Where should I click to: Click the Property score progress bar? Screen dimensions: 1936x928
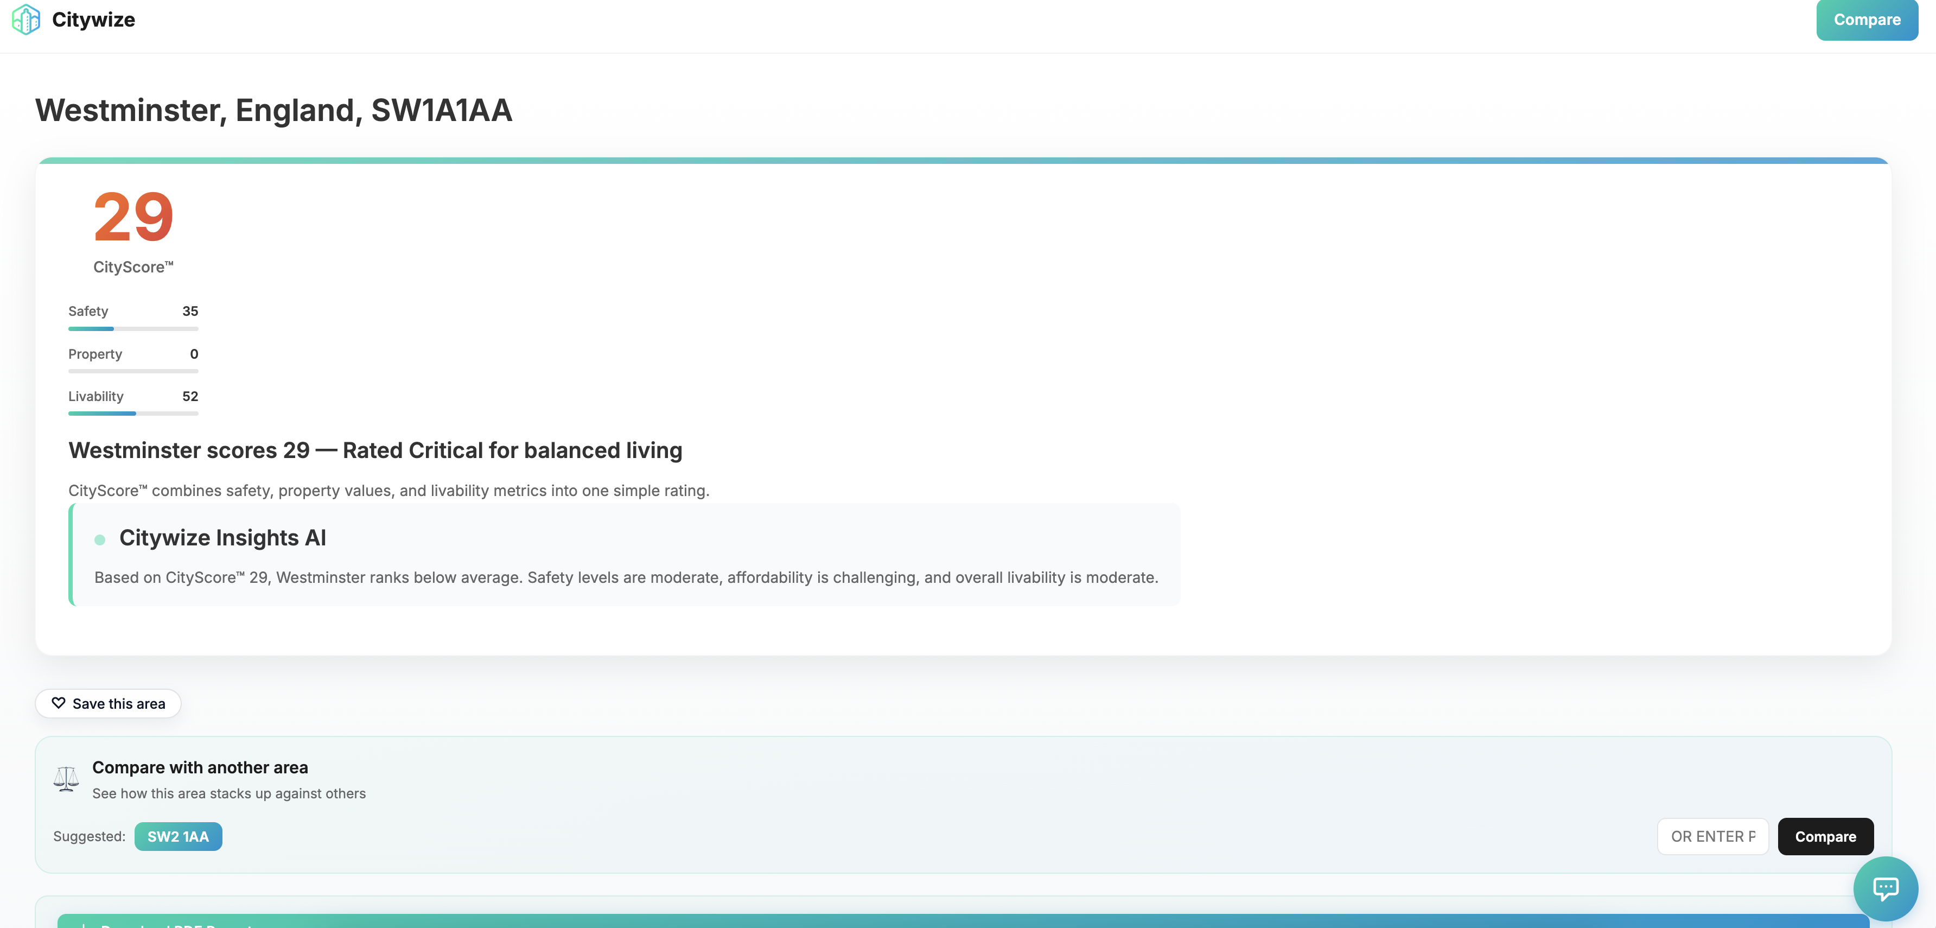pos(133,371)
